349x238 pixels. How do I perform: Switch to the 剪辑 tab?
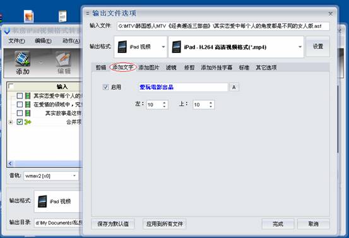tap(101, 68)
